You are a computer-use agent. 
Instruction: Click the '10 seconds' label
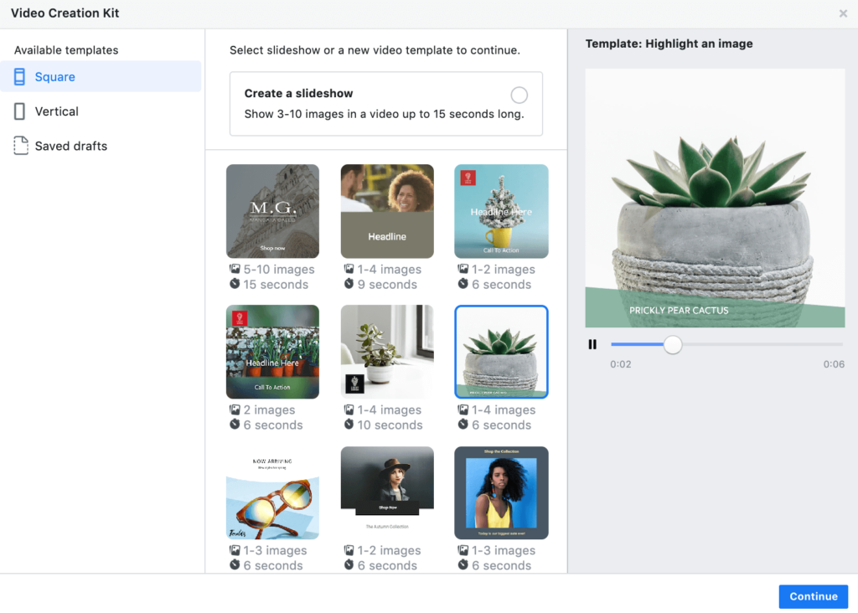[x=390, y=425]
